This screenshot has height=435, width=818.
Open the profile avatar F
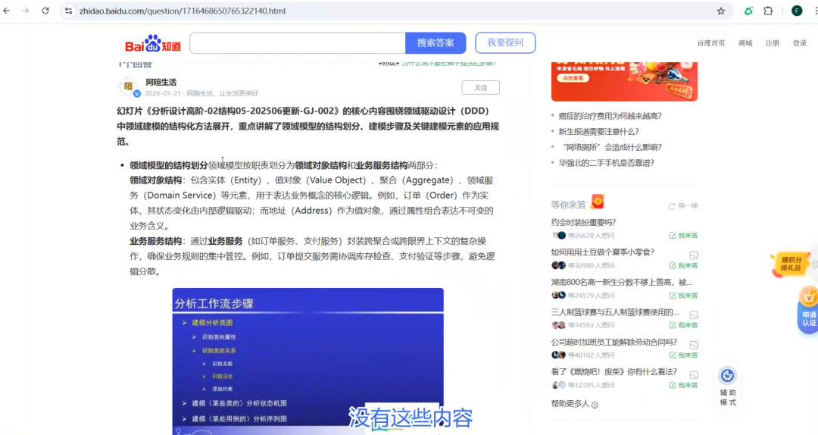coord(797,11)
